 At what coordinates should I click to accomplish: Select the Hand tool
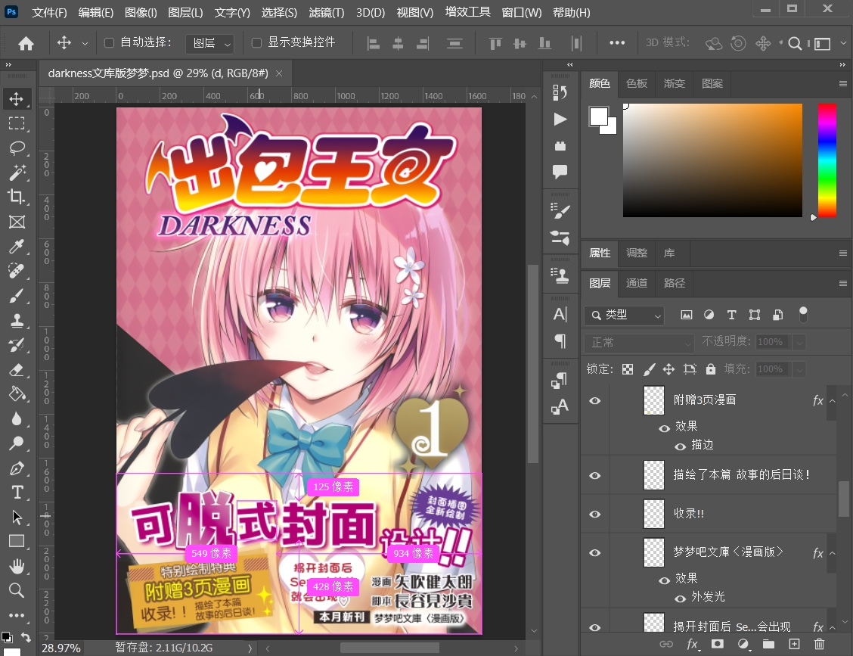17,566
